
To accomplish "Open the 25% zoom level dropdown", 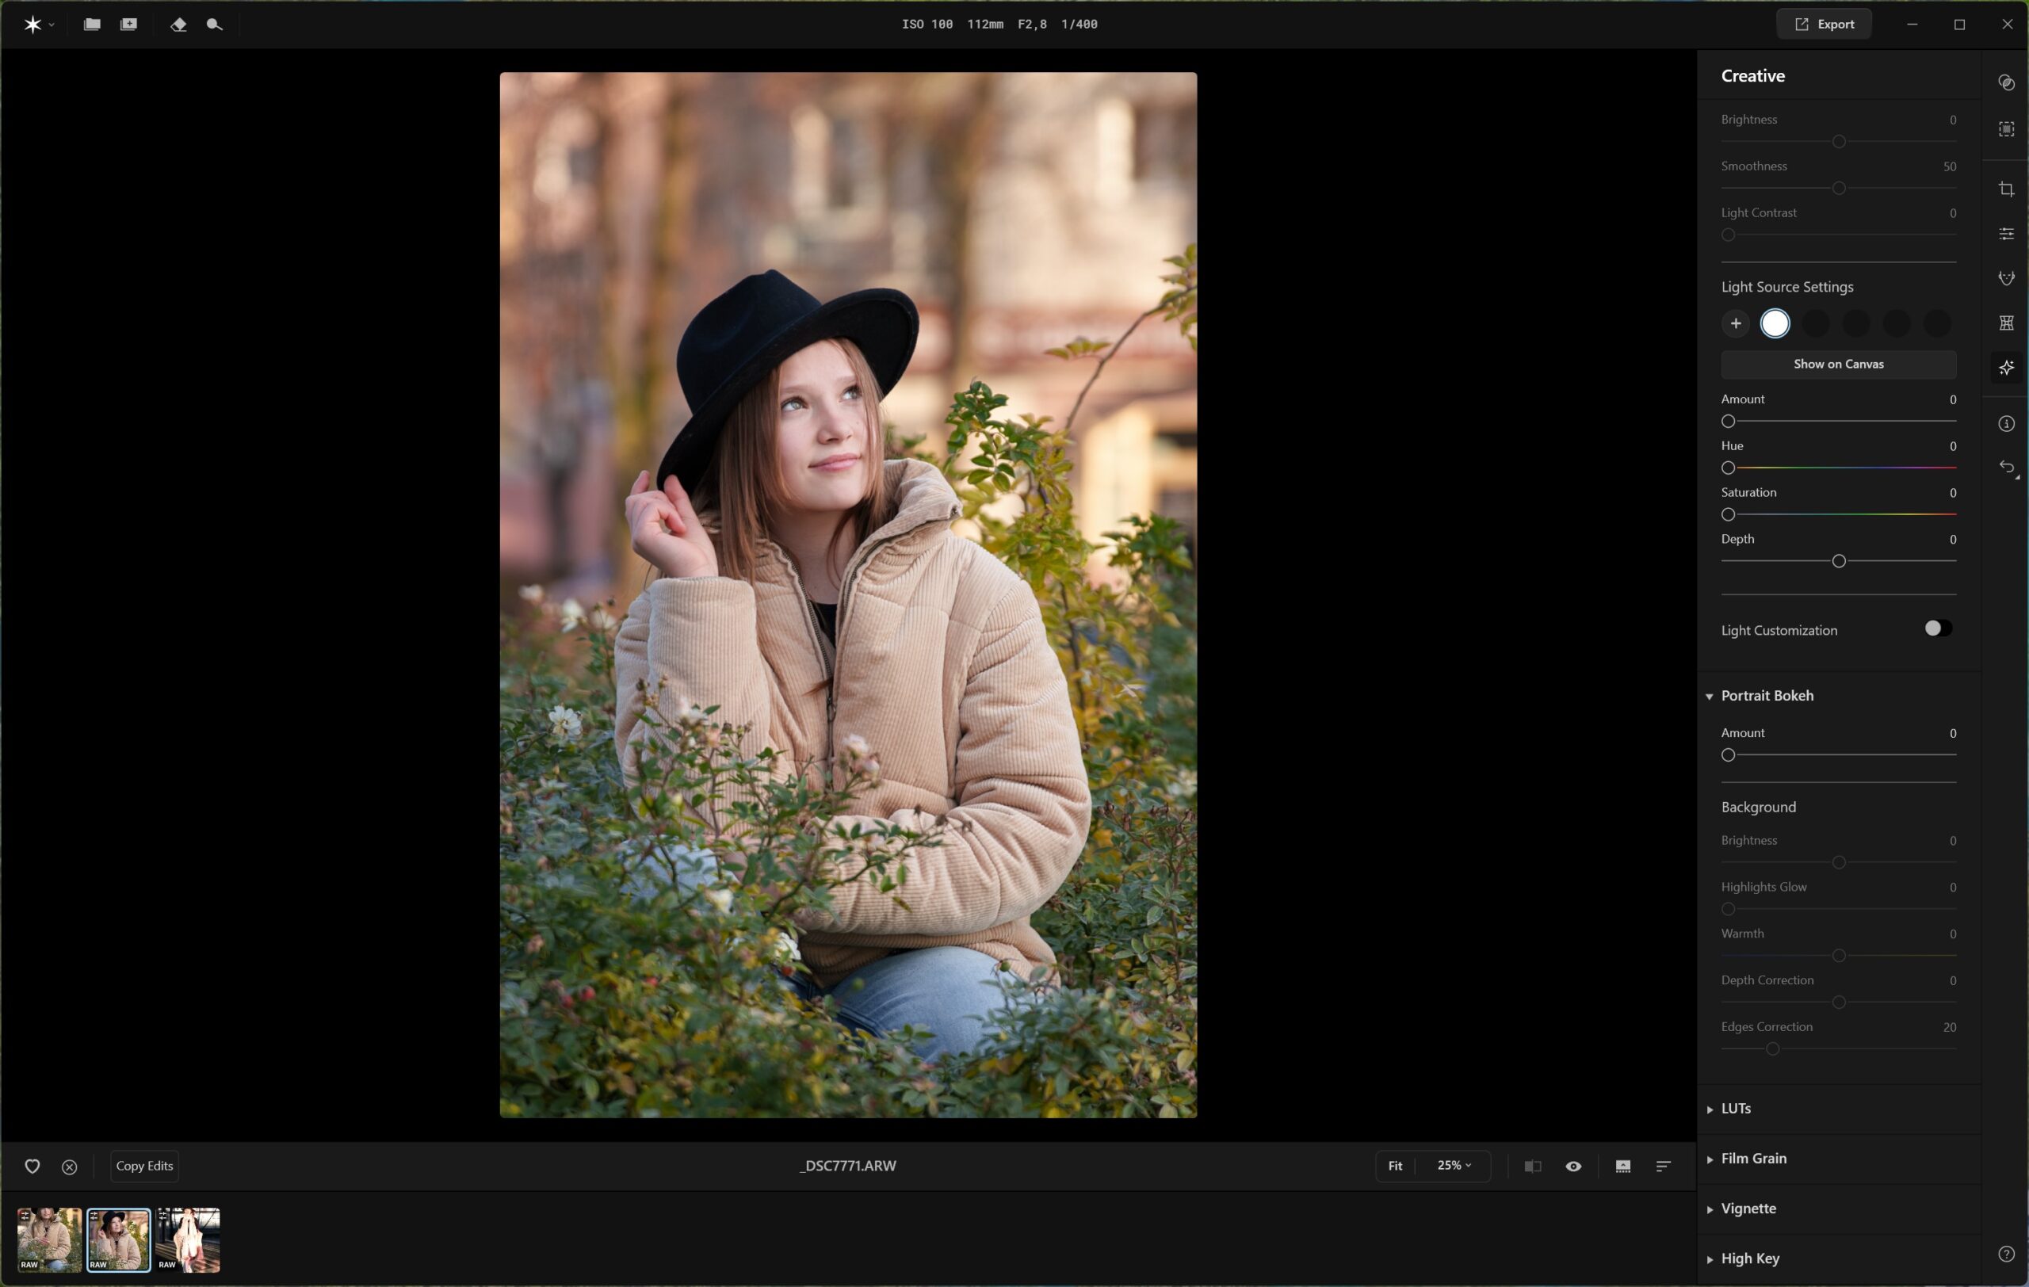I will (x=1454, y=1166).
